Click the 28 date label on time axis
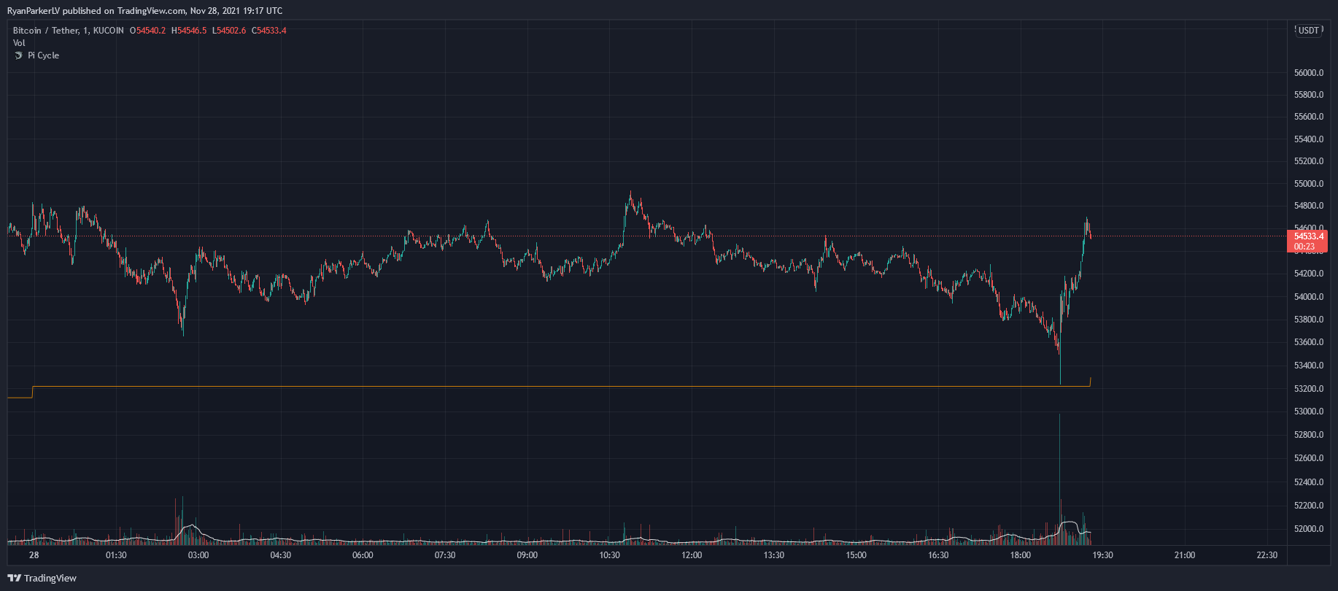Screen dimensions: 1338x591 click(x=34, y=555)
